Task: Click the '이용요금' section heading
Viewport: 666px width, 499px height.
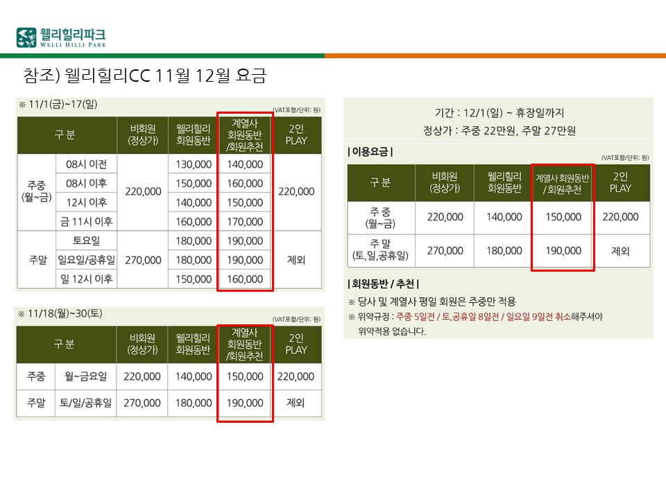Action: click(370, 152)
